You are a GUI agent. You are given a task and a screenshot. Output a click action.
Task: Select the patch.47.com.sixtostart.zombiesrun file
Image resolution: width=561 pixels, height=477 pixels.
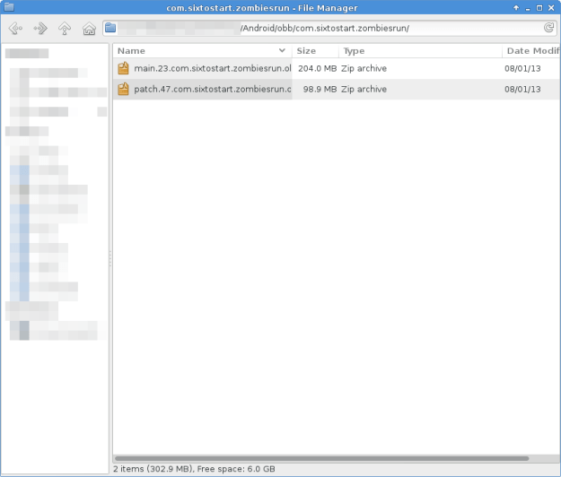point(213,89)
